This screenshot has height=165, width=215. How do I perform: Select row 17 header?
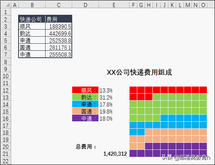coord(6,125)
